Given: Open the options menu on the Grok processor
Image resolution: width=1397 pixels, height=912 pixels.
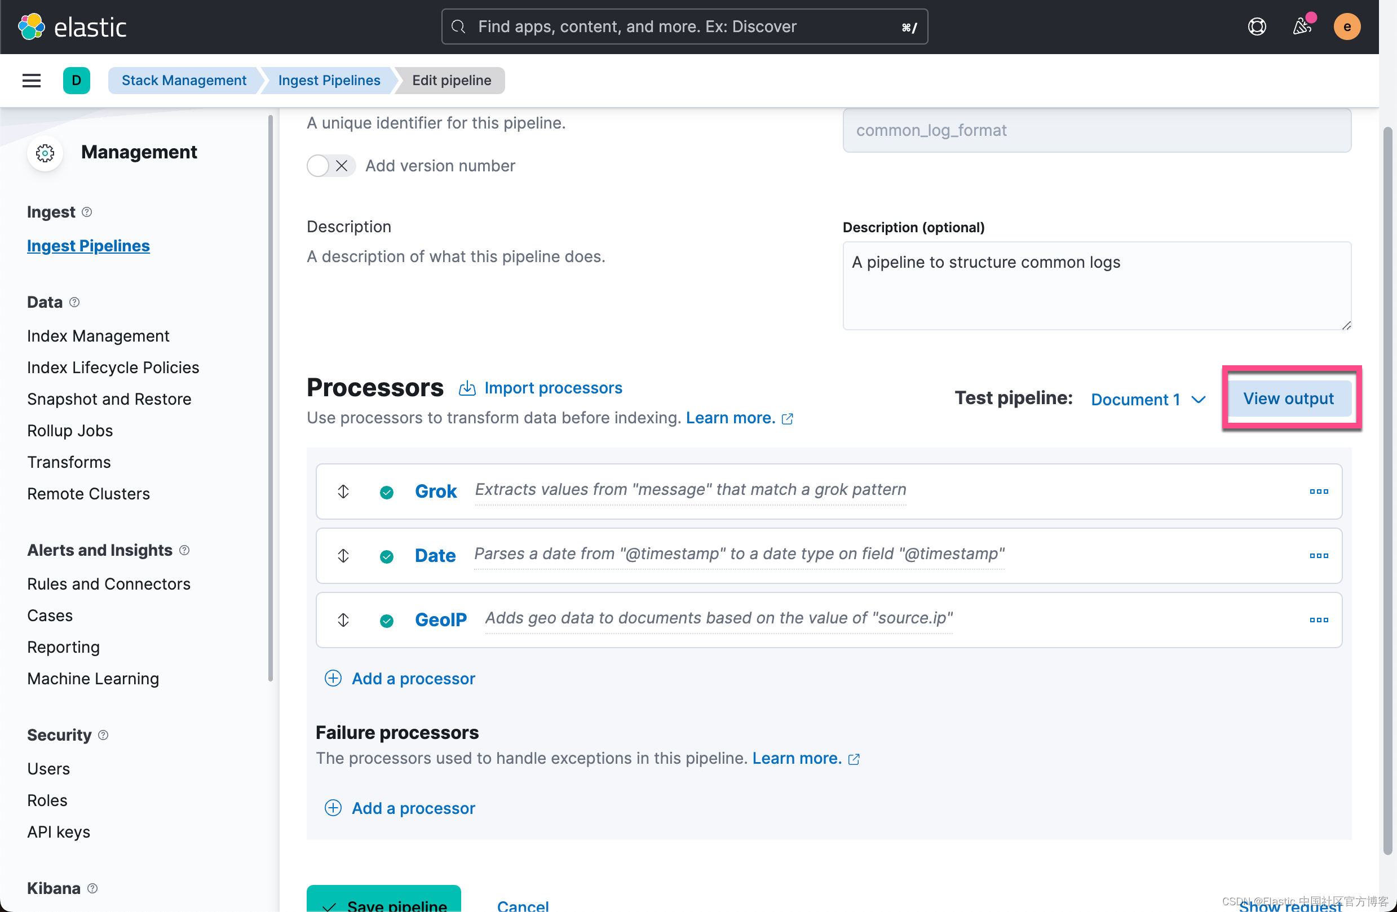Looking at the screenshot, I should 1318,491.
